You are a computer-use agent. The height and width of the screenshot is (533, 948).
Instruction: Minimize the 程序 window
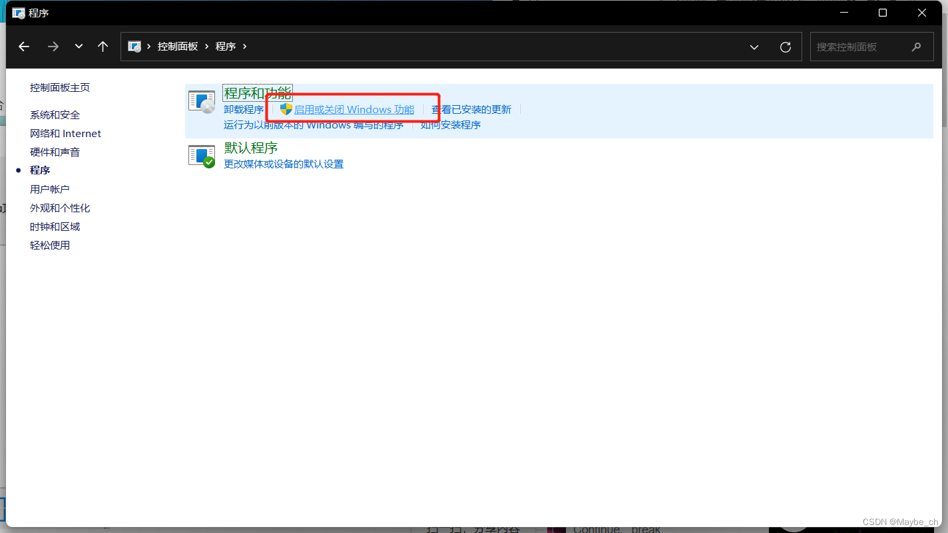tap(843, 13)
